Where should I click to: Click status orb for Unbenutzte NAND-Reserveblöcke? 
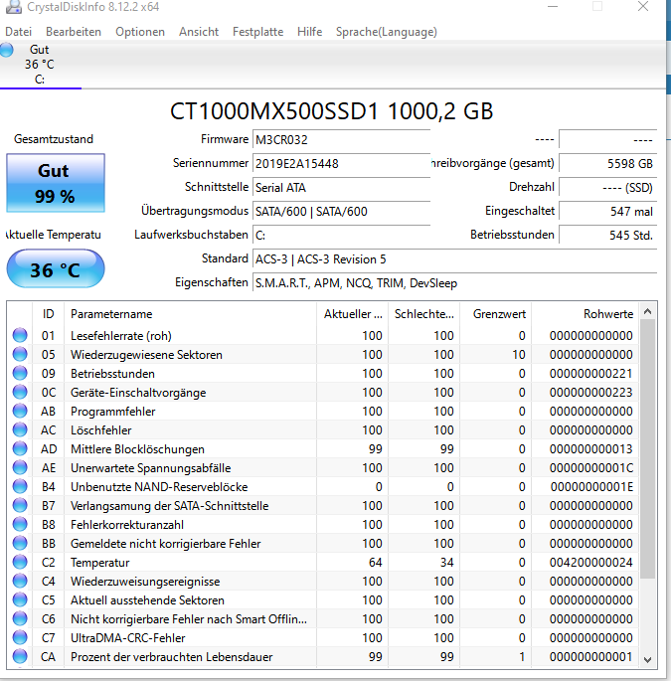[20, 486]
